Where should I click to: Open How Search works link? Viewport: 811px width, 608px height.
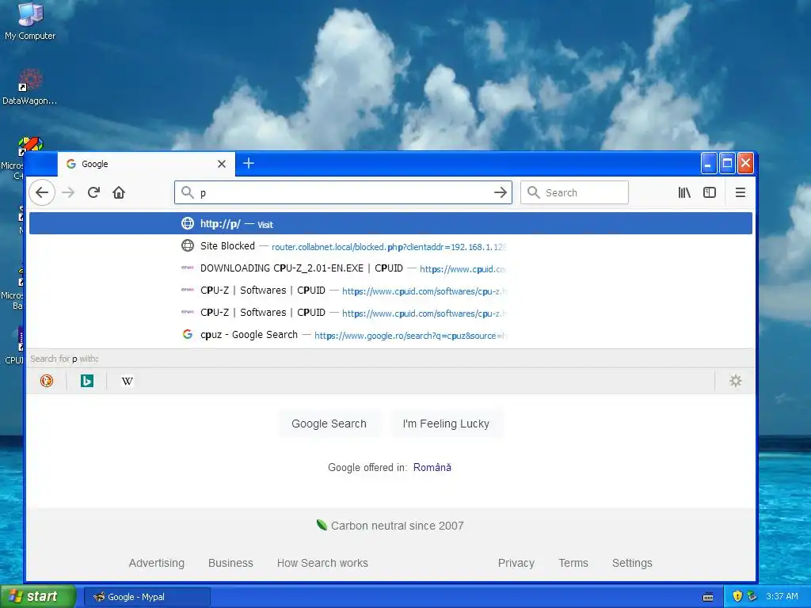322,563
